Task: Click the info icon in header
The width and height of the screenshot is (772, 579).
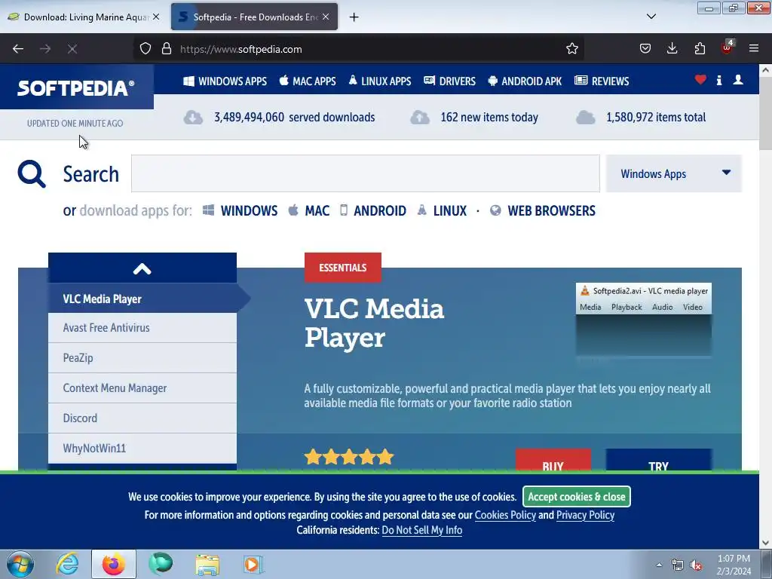Action: (x=718, y=80)
